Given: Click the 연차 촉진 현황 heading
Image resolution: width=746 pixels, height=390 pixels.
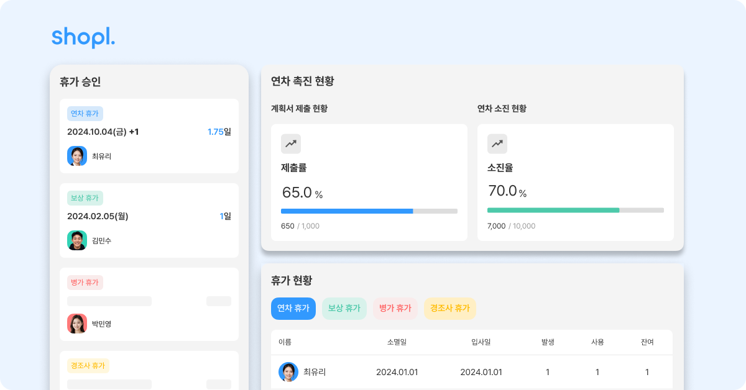Looking at the screenshot, I should tap(303, 81).
